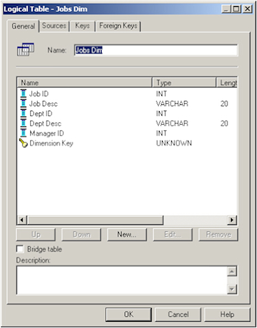Click the column list's left scroll arrow

22,220
